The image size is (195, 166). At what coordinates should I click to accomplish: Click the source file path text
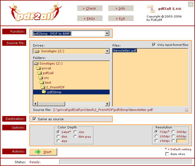(x=103, y=110)
